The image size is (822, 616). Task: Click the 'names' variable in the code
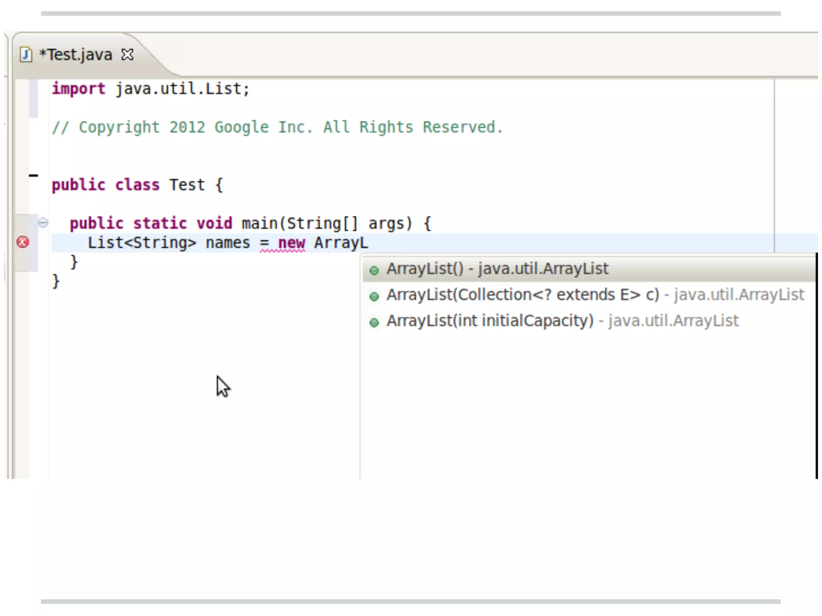(x=228, y=243)
